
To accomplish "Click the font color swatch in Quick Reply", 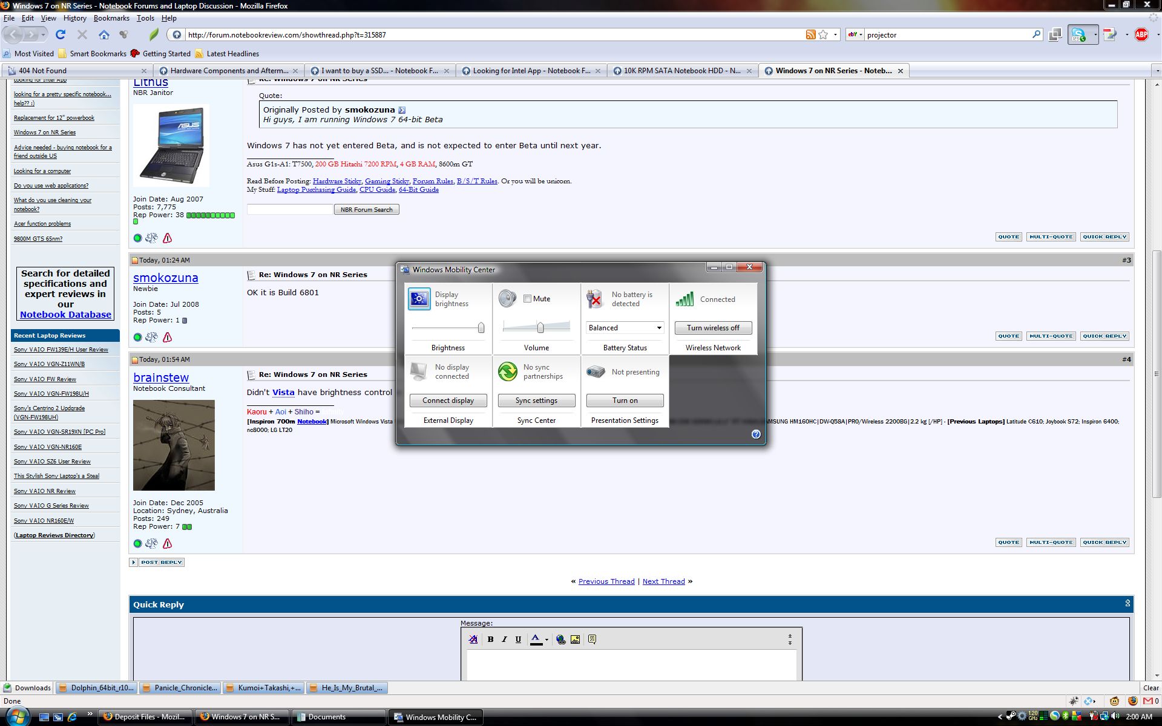I will point(536,639).
